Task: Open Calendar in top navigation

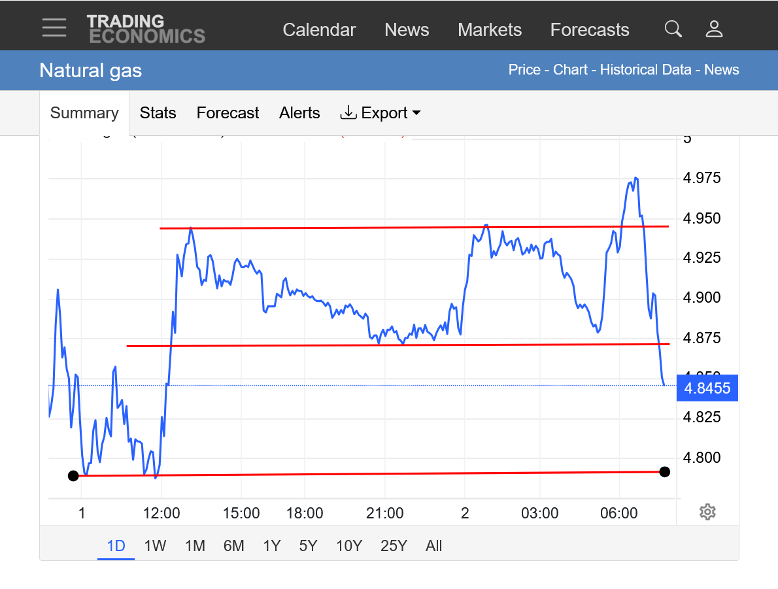Action: (x=319, y=30)
